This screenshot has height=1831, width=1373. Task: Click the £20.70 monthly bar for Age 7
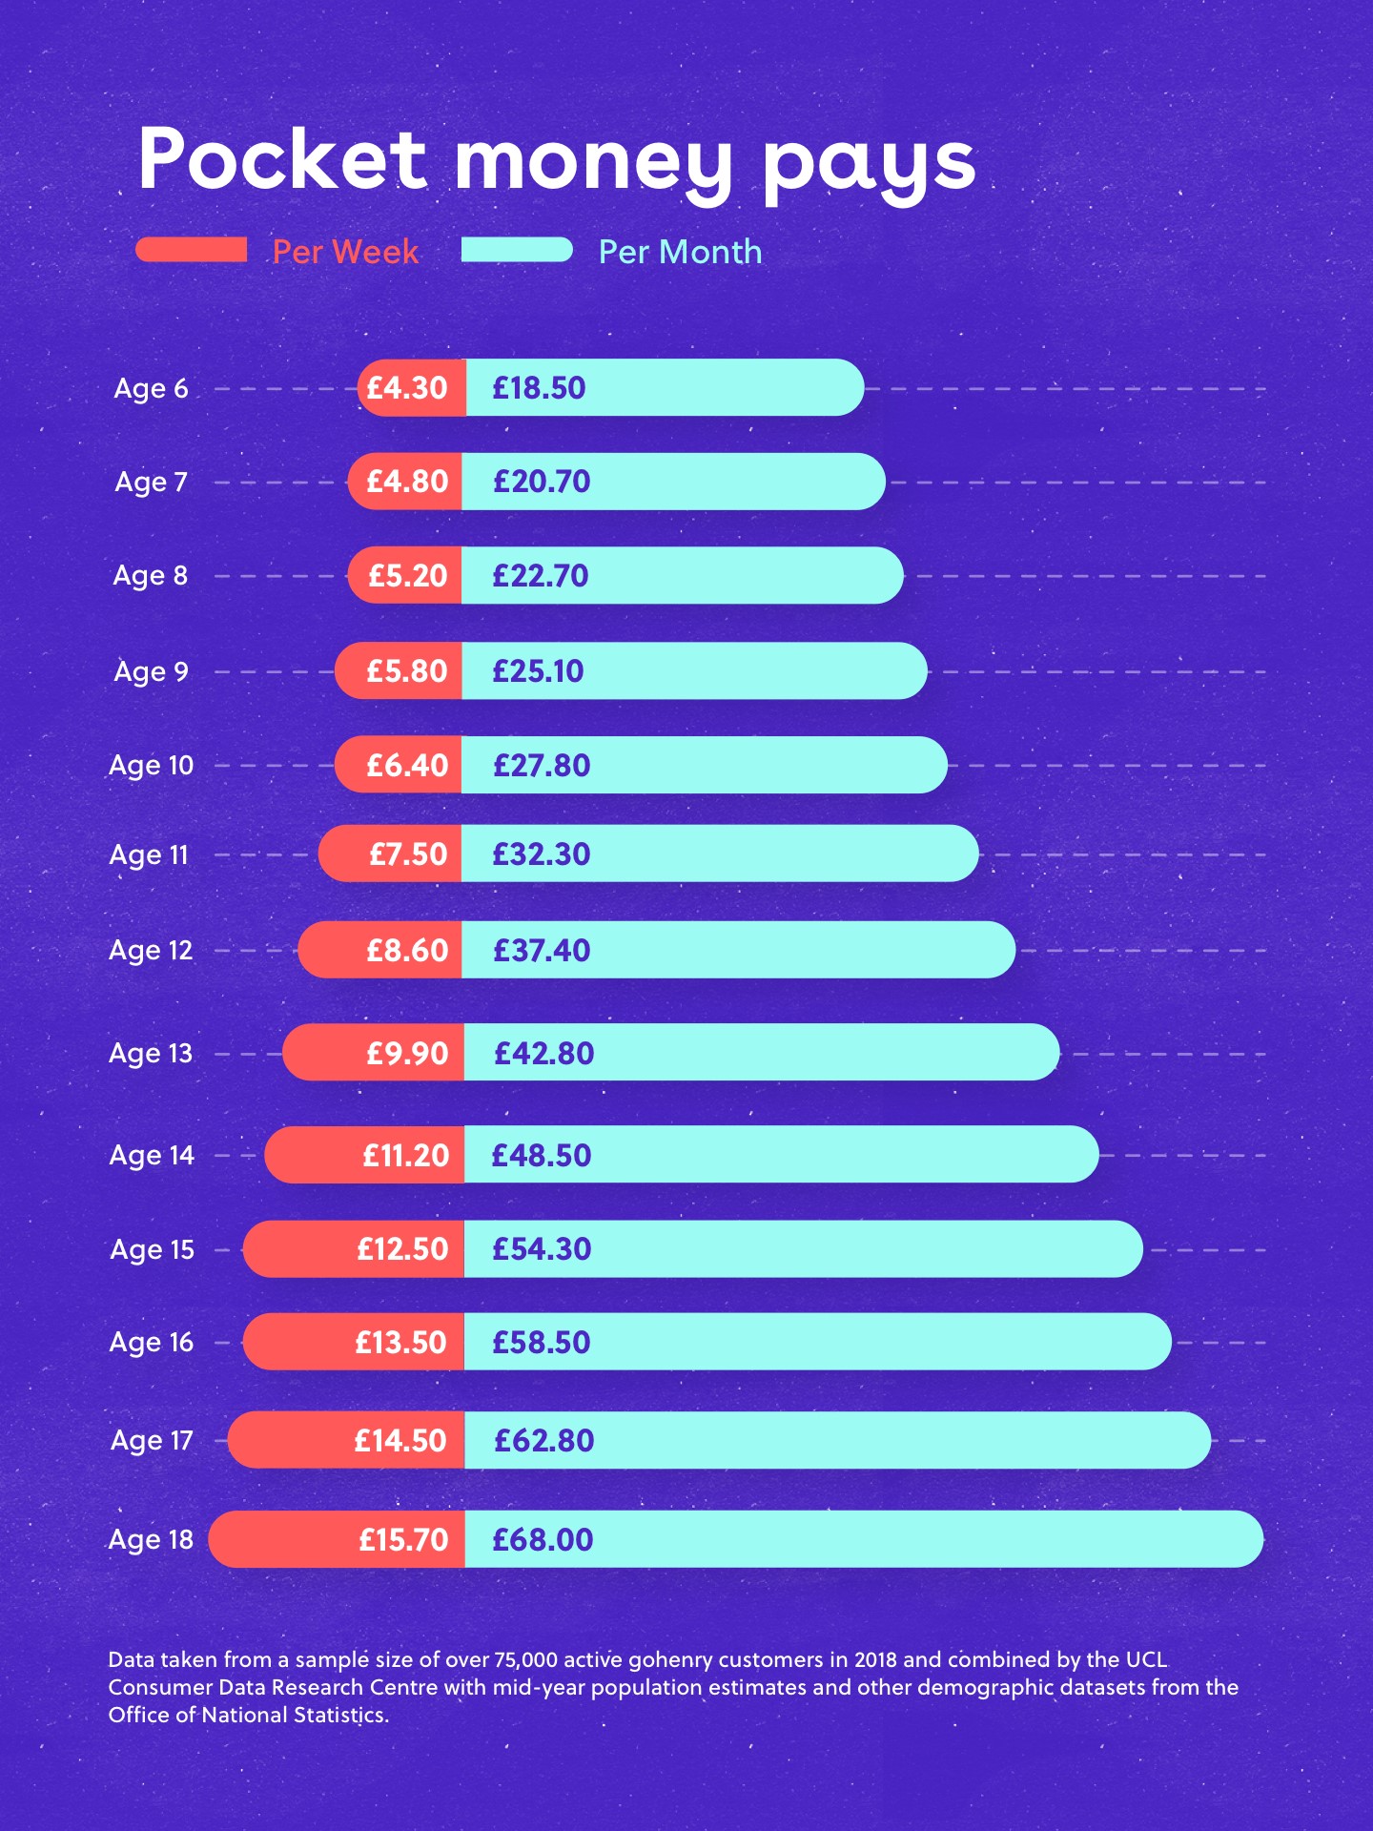coord(672,482)
